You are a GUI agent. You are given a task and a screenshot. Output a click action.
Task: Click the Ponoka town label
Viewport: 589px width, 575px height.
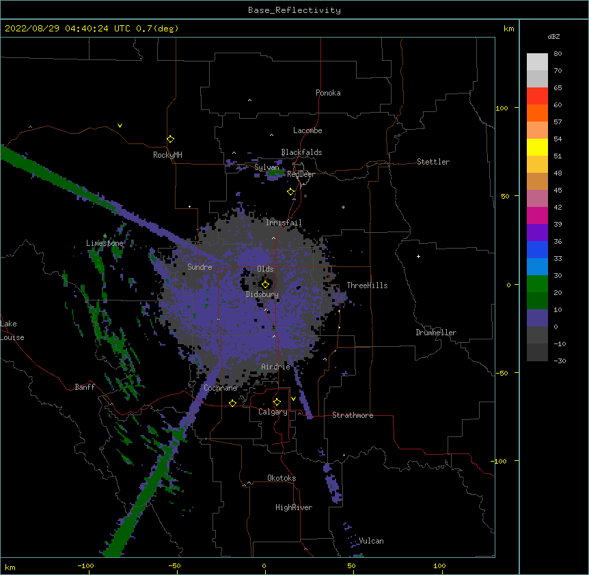(328, 93)
